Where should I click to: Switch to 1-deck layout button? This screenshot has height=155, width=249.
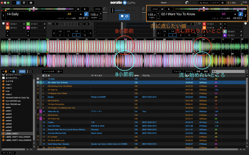click(x=14, y=3)
